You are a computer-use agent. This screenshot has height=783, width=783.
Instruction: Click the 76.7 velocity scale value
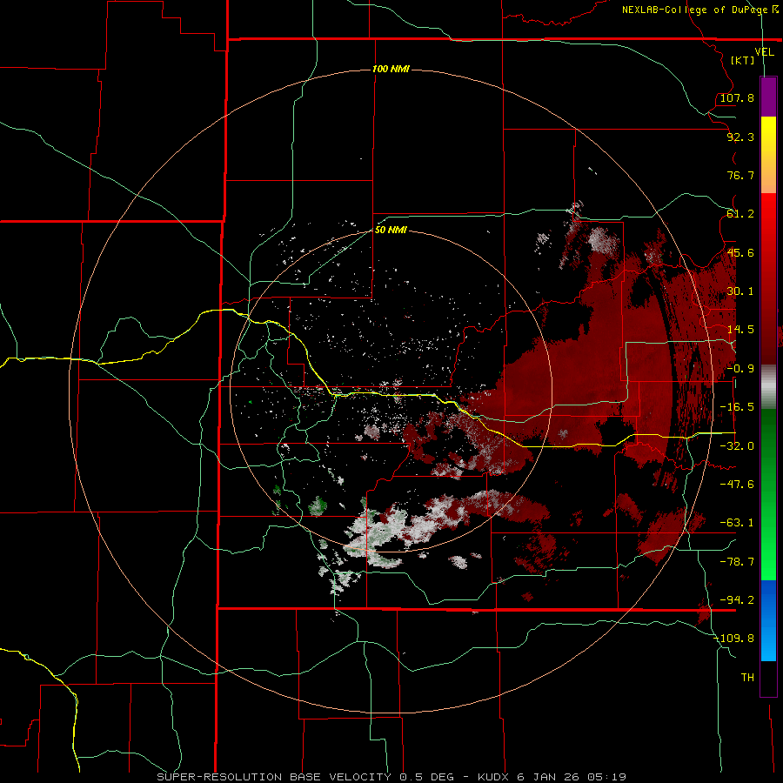740,175
